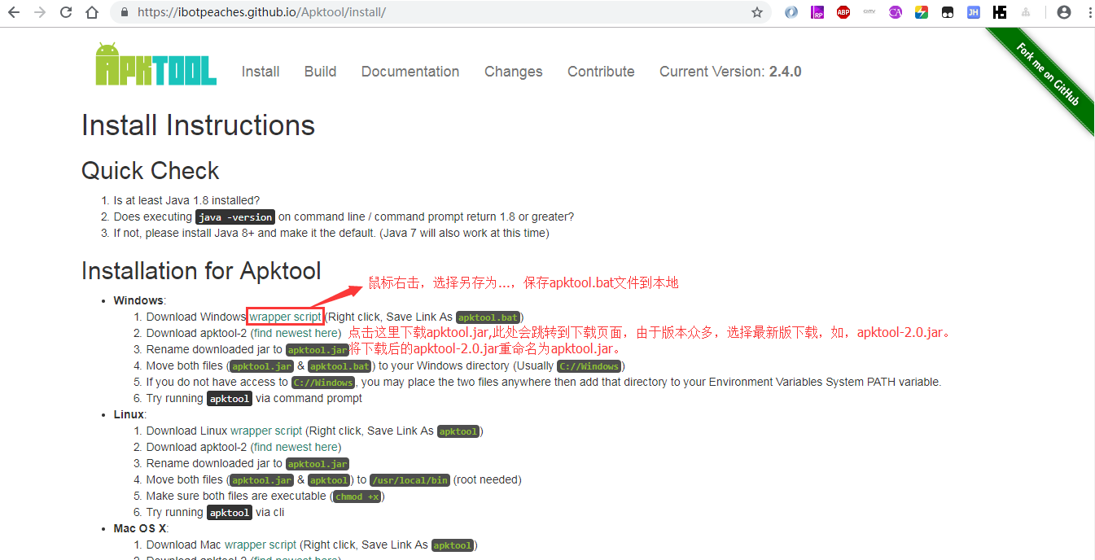Open the purple CA extension

[896, 12]
